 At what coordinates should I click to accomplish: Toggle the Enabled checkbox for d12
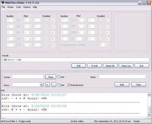click(101, 20)
